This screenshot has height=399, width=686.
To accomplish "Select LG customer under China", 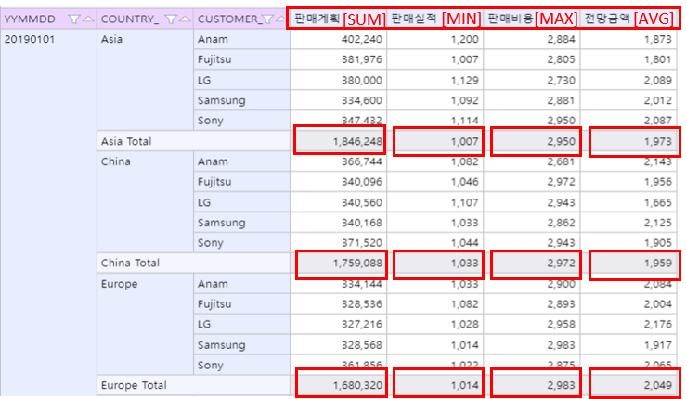I will coord(242,202).
